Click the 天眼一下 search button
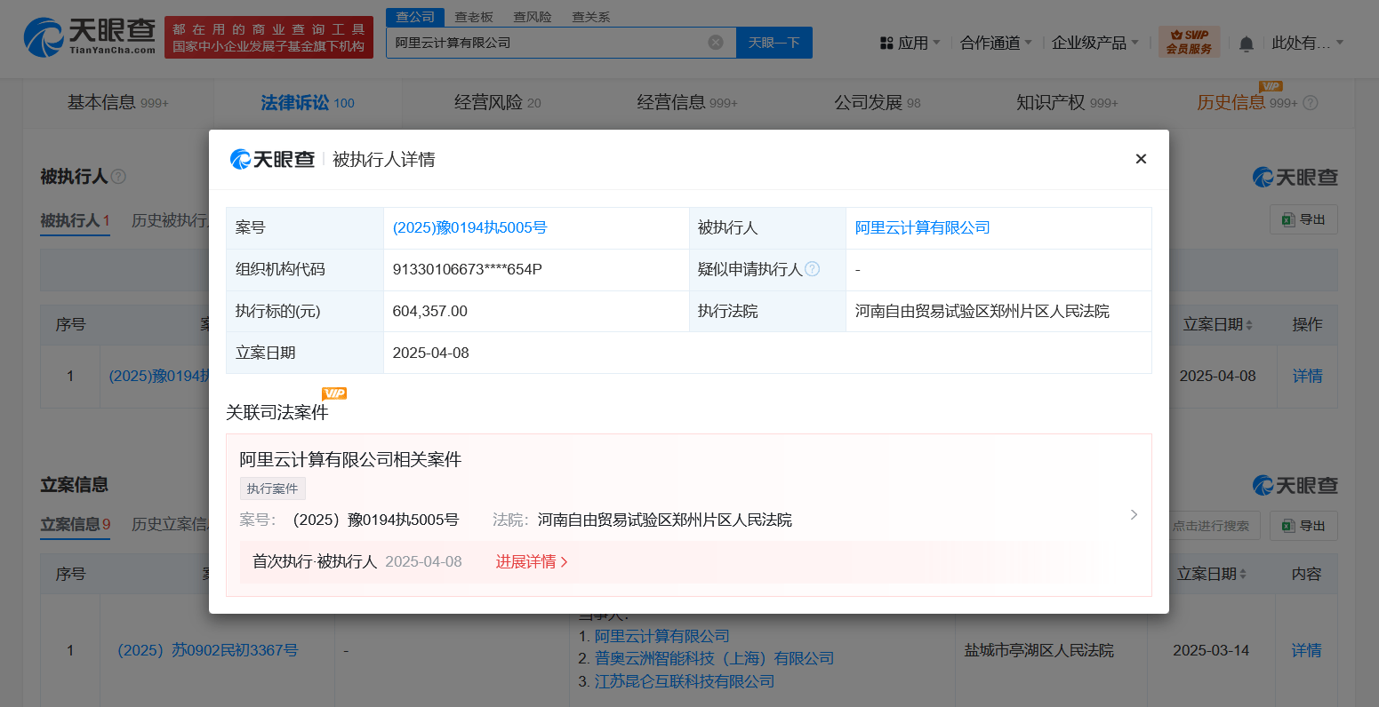The width and height of the screenshot is (1379, 707). click(x=774, y=43)
